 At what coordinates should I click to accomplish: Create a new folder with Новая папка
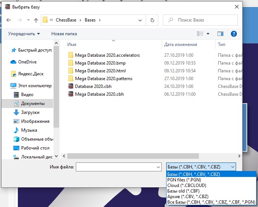64,34
